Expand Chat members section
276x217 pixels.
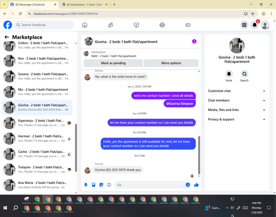pos(237,100)
